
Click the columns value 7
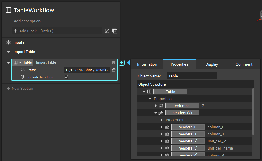click(203, 106)
